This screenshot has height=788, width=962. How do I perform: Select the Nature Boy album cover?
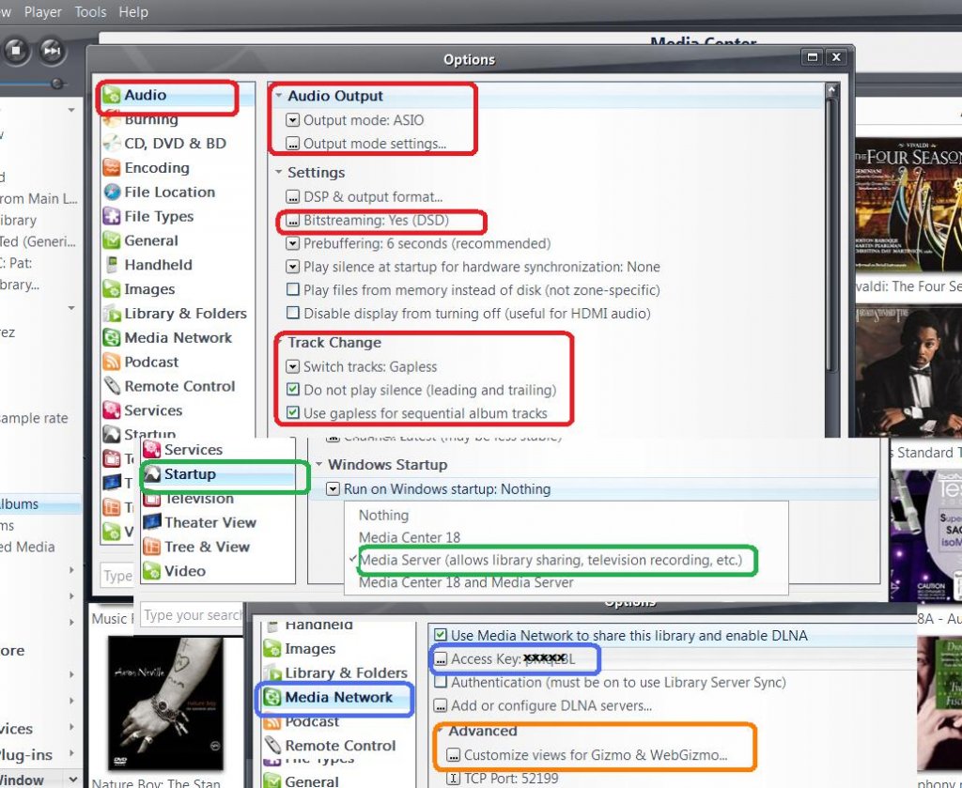coord(165,703)
